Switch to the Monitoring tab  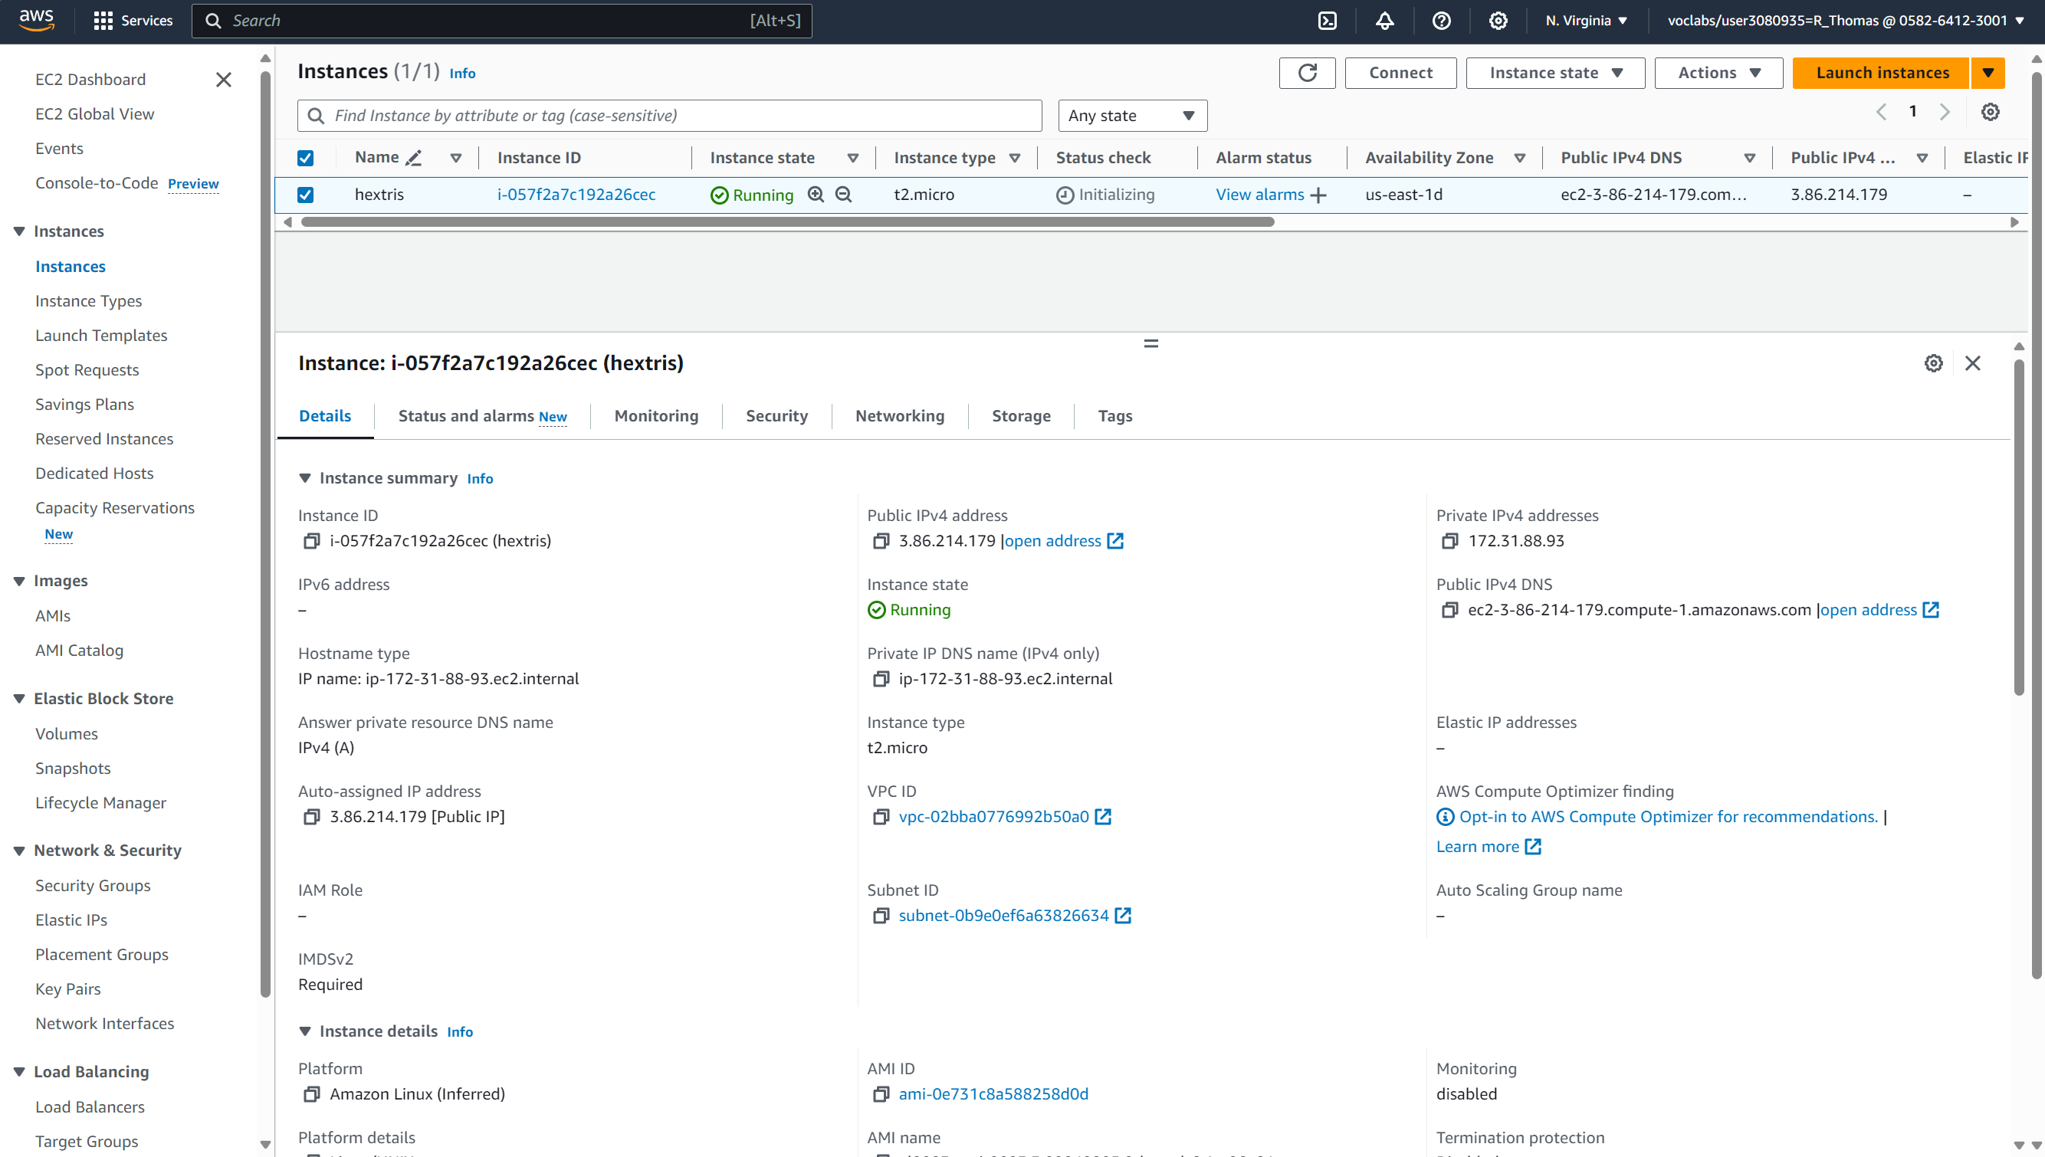pyautogui.click(x=655, y=416)
